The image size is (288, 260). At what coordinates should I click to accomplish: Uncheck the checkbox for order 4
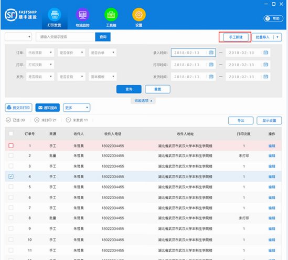[11, 176]
